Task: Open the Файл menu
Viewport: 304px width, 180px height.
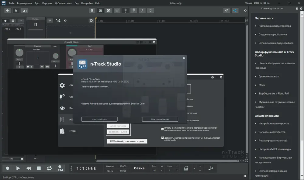Action: (x=12, y=3)
